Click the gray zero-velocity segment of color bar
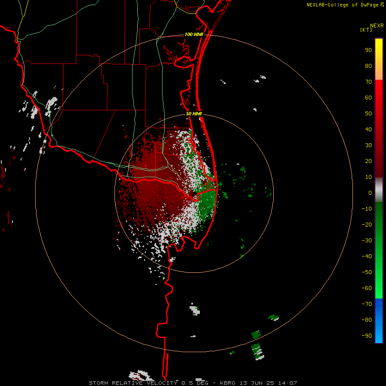Image resolution: width=386 pixels, height=386 pixels. (x=379, y=190)
